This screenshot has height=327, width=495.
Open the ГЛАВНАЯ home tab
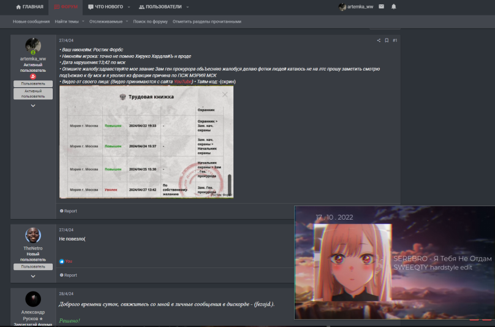tap(29, 7)
